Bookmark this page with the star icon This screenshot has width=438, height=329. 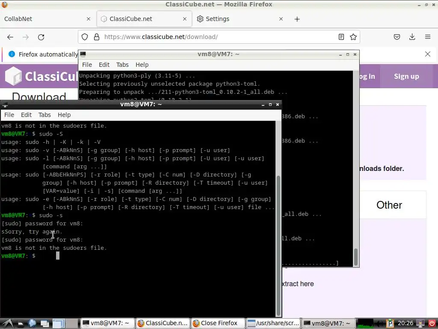pos(353,37)
